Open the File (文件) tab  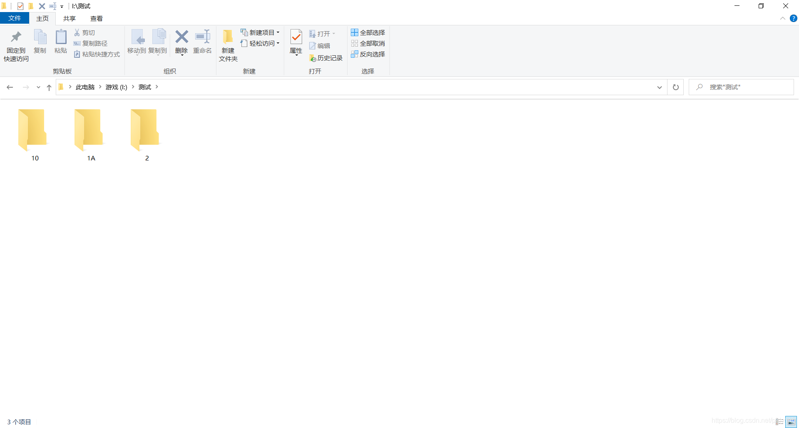point(15,18)
